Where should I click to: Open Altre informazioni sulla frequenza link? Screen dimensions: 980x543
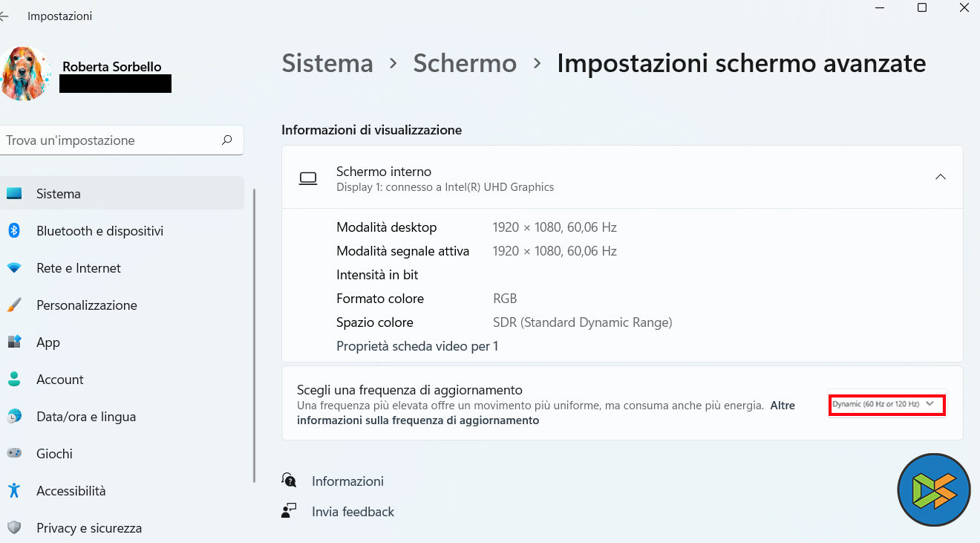[x=418, y=420]
